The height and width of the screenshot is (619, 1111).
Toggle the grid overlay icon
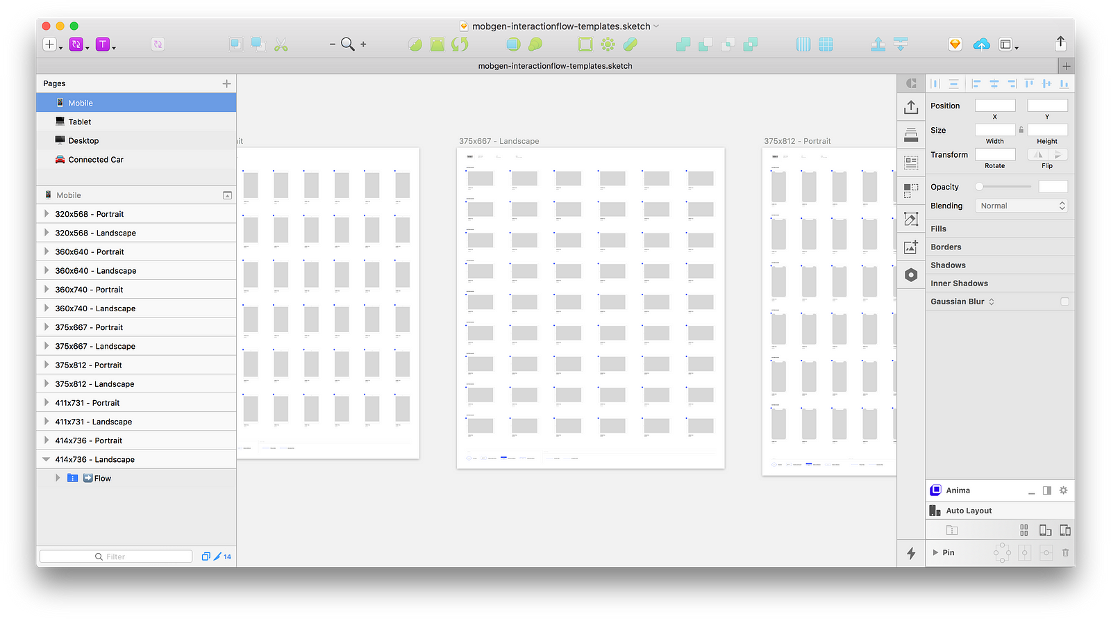[x=826, y=44]
